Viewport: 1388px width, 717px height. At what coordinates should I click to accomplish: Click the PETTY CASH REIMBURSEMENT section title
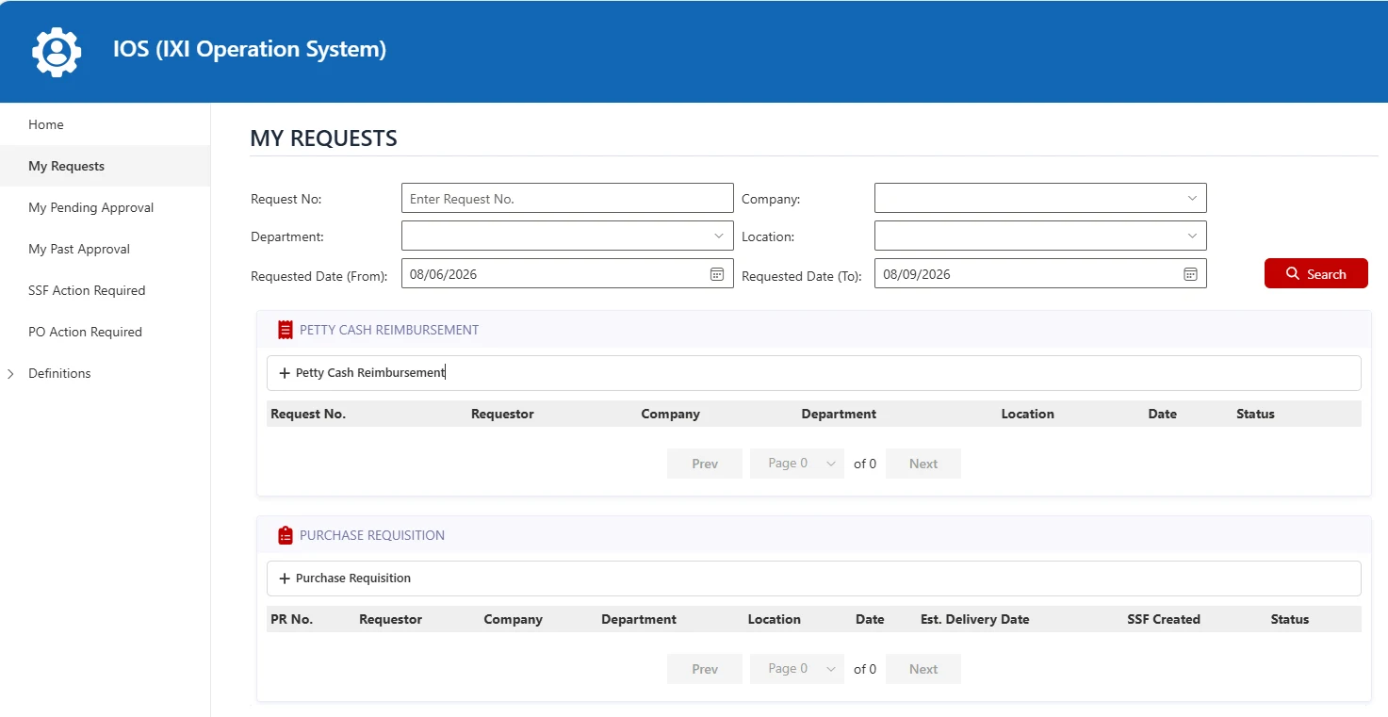point(389,330)
